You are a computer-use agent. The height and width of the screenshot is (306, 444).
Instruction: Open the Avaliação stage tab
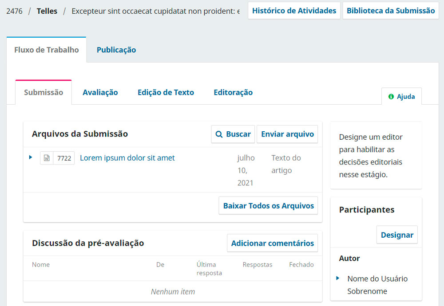(x=100, y=93)
